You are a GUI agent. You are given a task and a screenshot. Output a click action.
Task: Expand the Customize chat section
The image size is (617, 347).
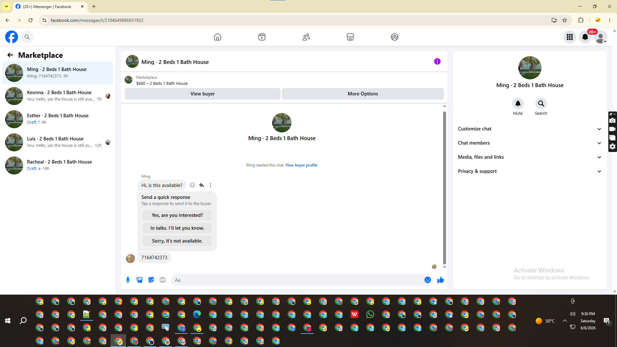pos(530,129)
